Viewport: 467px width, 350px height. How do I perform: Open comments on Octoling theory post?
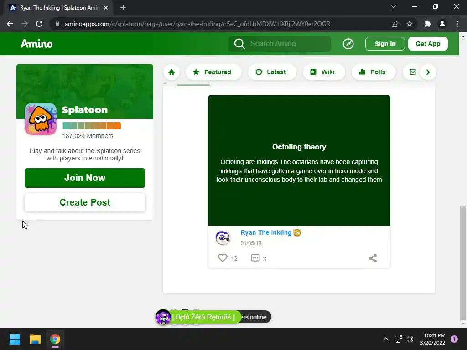click(x=255, y=258)
